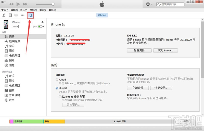Open the Movies library icon in toolbar

pyautogui.click(x=10, y=15)
